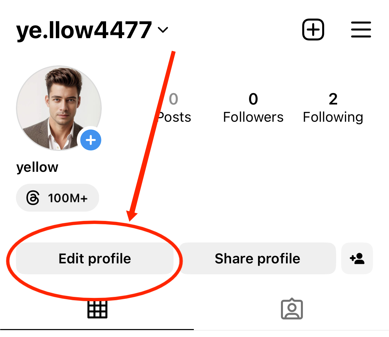389x337 pixels.
Task: Tap the blue plus on the profile picture
Action: coord(90,140)
